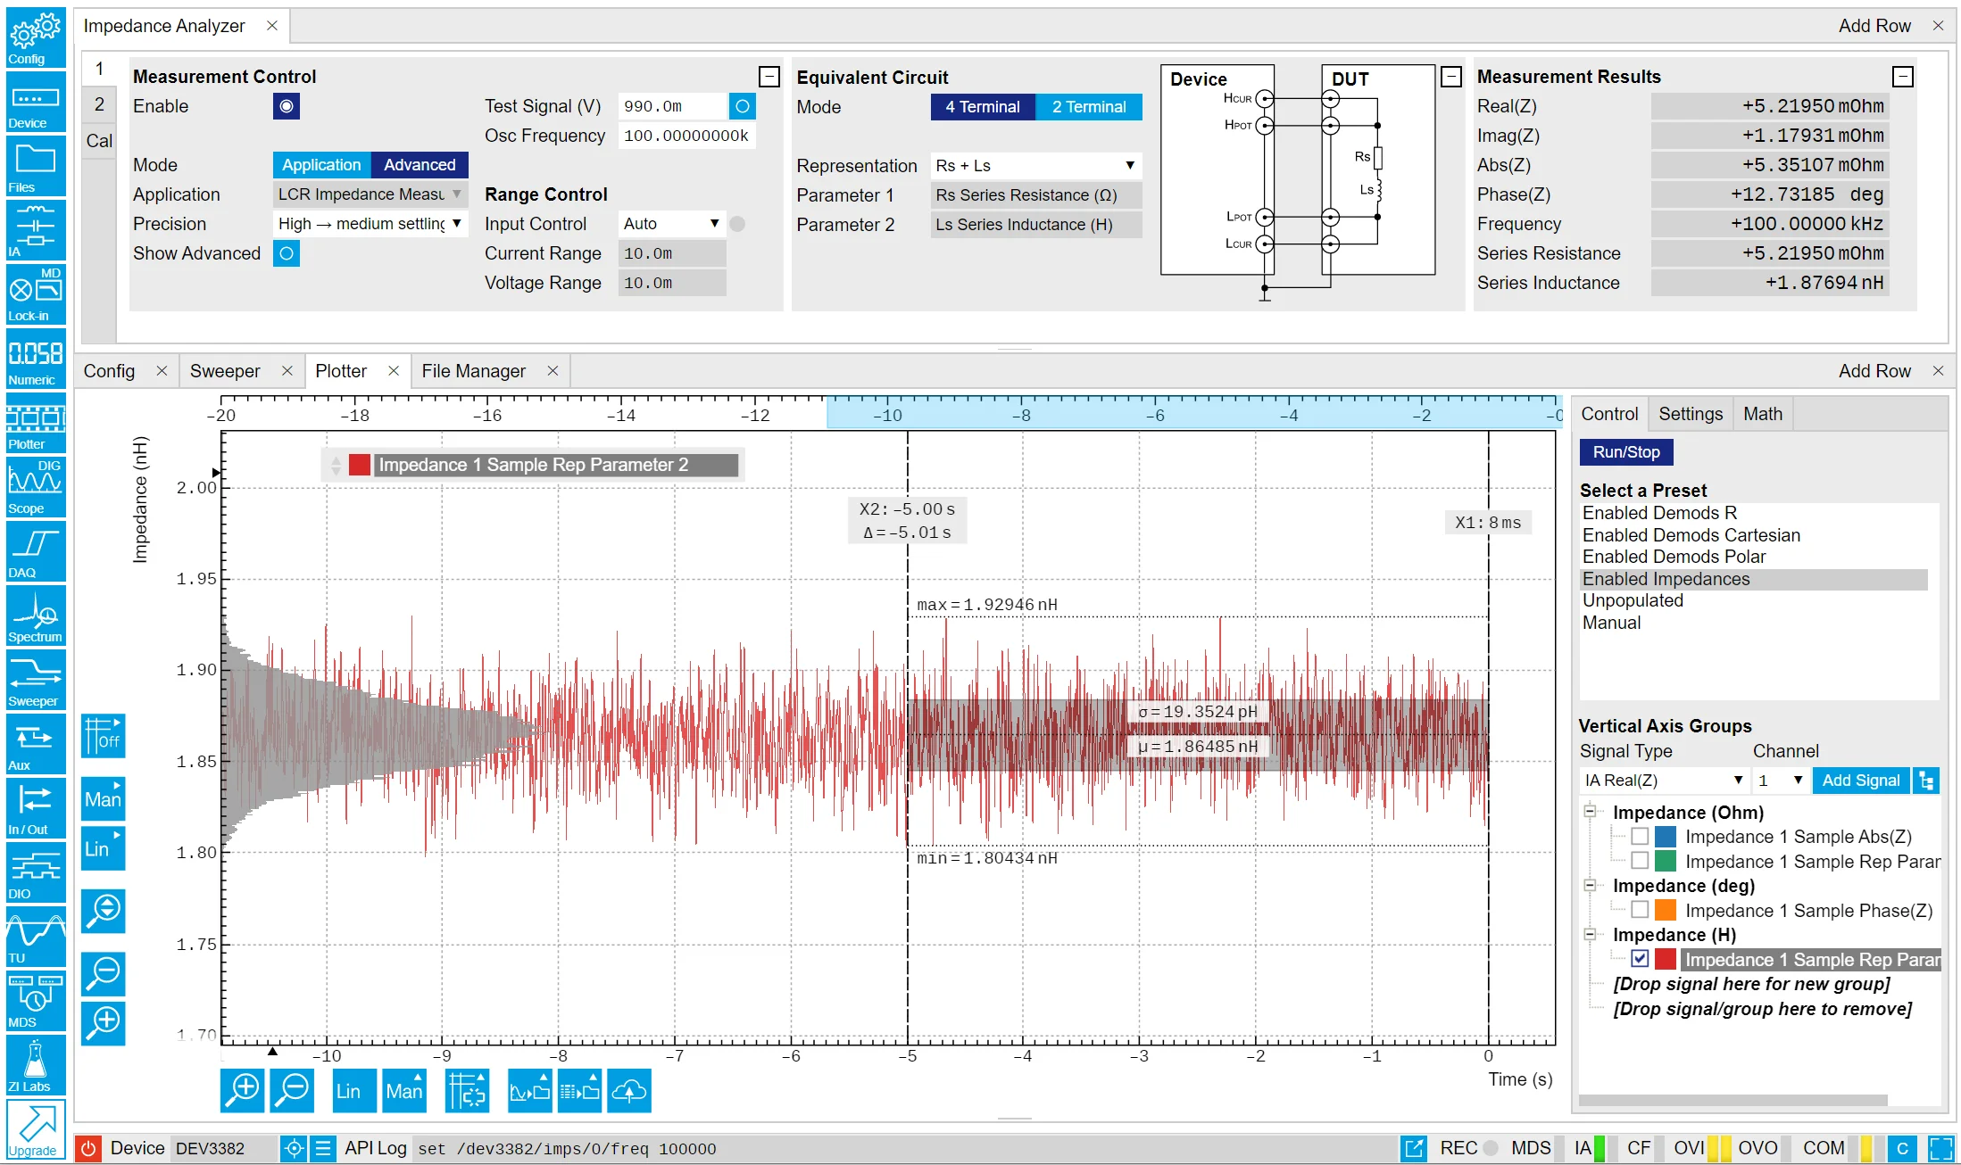Open the Scope sidebar icon
This screenshot has height=1165, width=1961.
36,487
